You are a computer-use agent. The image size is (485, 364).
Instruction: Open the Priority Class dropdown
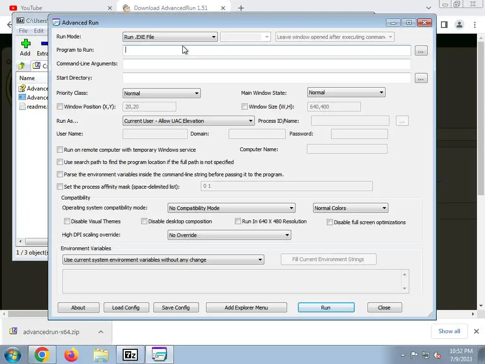pos(162,93)
